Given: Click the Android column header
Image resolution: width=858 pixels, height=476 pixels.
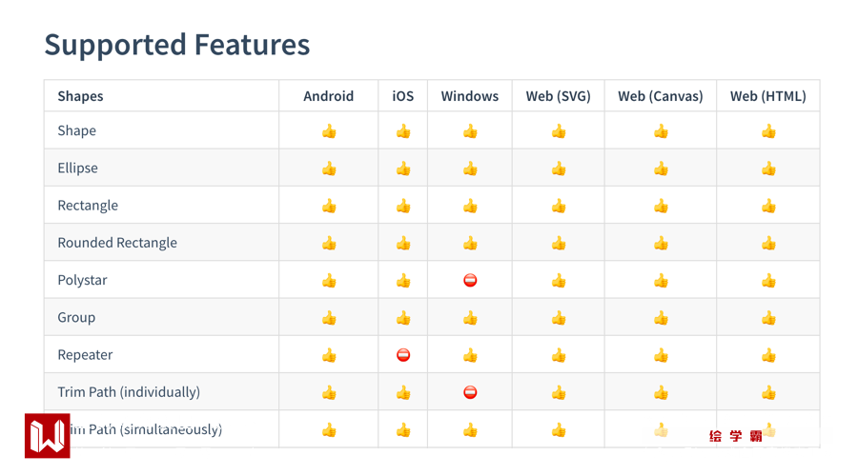Looking at the screenshot, I should (328, 96).
